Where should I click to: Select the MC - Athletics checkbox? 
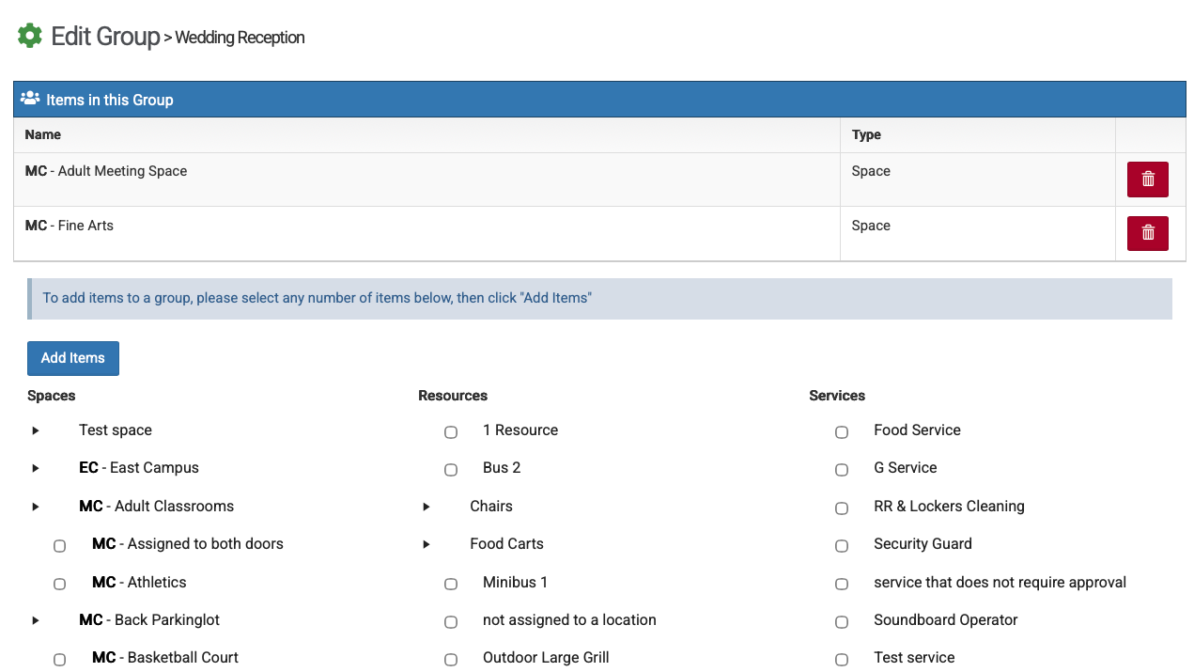60,584
